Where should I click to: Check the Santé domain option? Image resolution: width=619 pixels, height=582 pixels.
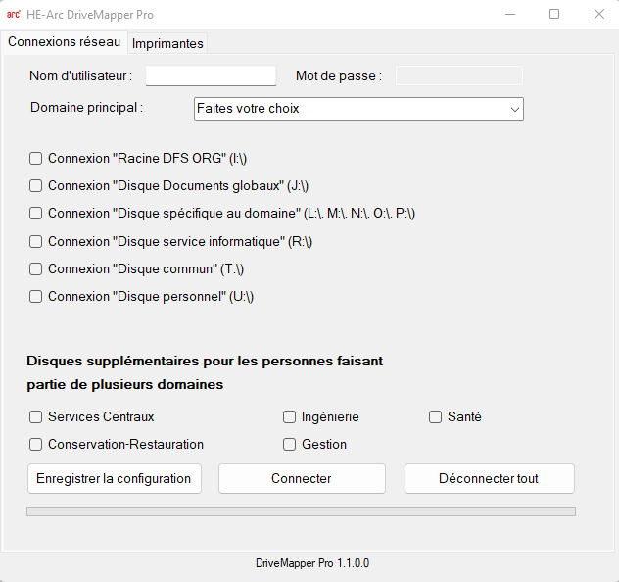point(435,417)
